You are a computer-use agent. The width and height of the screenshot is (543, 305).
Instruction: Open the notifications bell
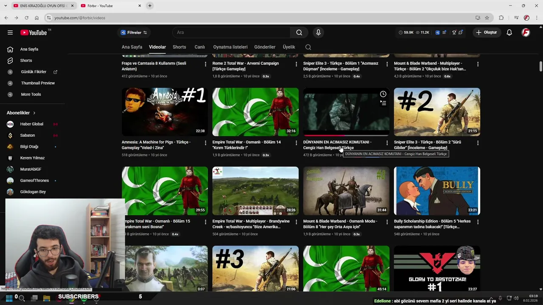coord(509,33)
